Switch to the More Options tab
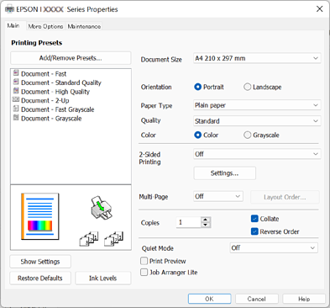330x308 pixels. (45, 26)
